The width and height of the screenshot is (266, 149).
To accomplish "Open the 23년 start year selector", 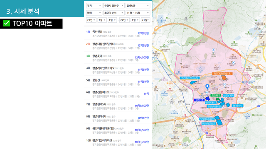I will click(x=91, y=20).
